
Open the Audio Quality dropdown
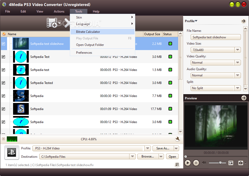pos(237,75)
